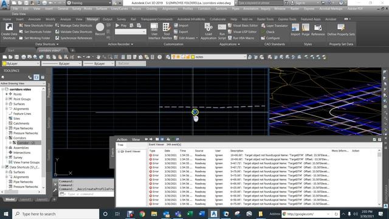
Task: Open Edit Aliases
Action: point(185,38)
